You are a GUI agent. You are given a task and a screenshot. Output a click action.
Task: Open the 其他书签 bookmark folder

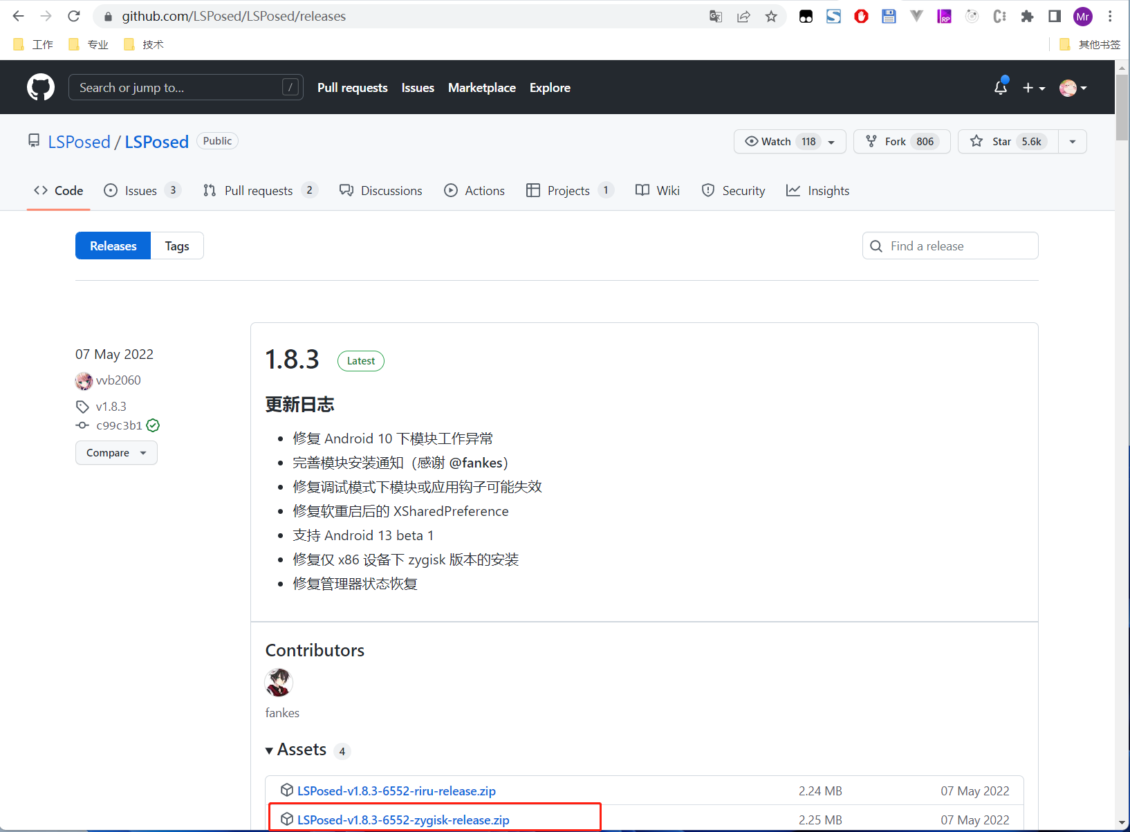click(x=1090, y=44)
